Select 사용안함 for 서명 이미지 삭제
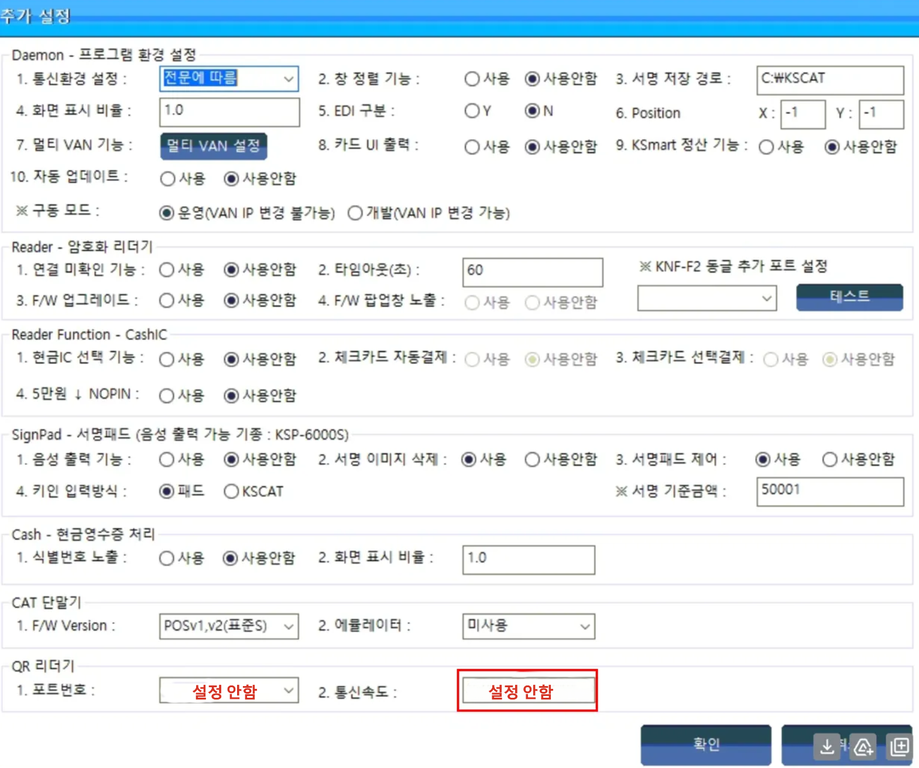The width and height of the screenshot is (919, 768). click(x=561, y=460)
